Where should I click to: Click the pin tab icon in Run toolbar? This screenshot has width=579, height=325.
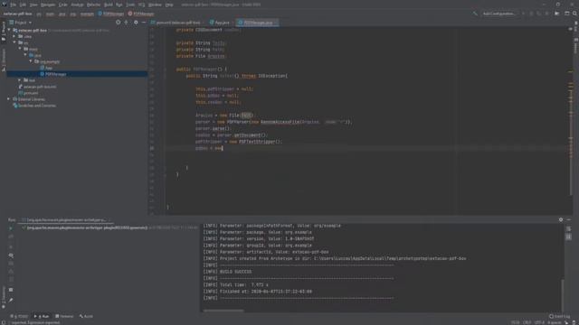(x=11, y=300)
